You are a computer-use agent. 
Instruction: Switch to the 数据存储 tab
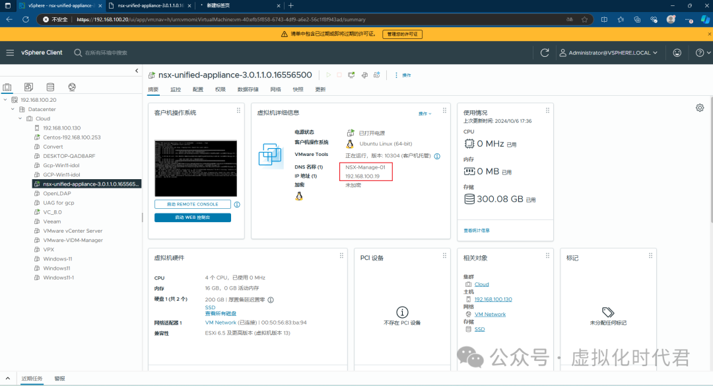[x=248, y=90]
